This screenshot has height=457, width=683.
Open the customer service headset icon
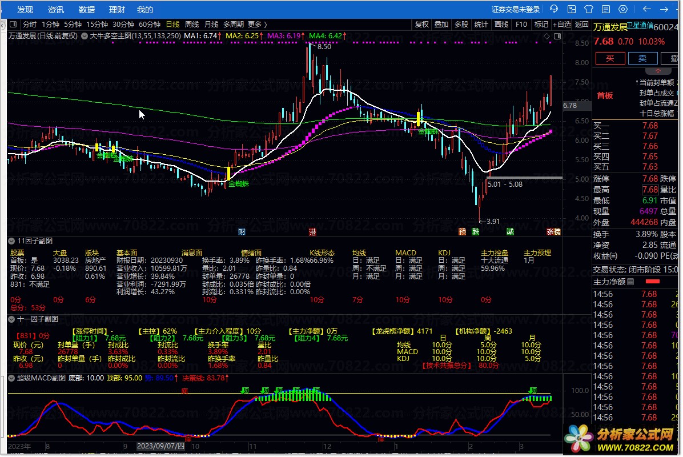(554, 9)
